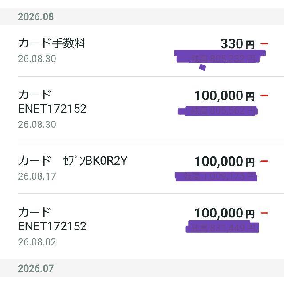Click the minus icon on the 26.08.30 ENET172152 withdrawal
The image size is (284, 284).
click(x=264, y=95)
